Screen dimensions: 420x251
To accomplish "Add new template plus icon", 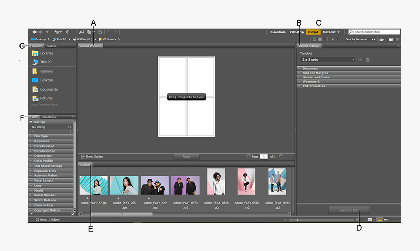I will pos(360,60).
